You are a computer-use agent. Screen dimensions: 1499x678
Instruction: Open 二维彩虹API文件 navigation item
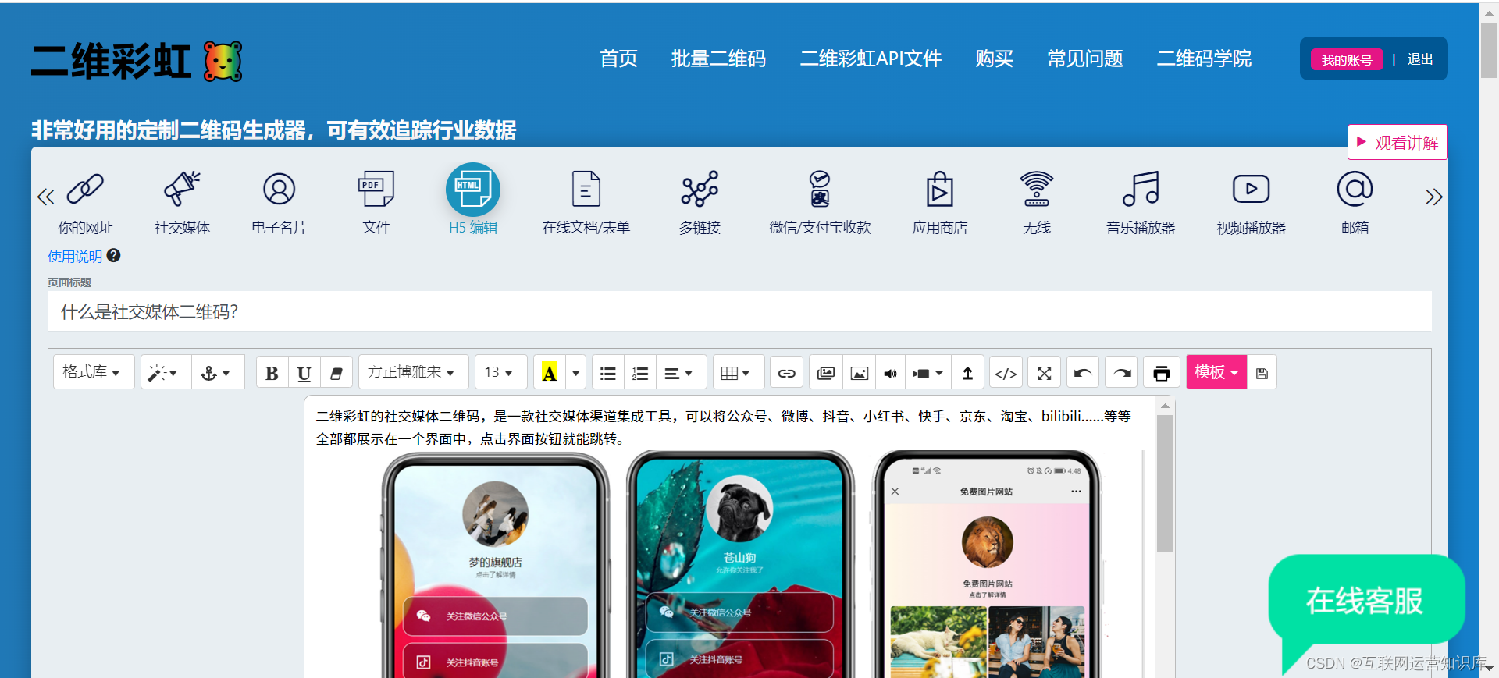point(871,59)
